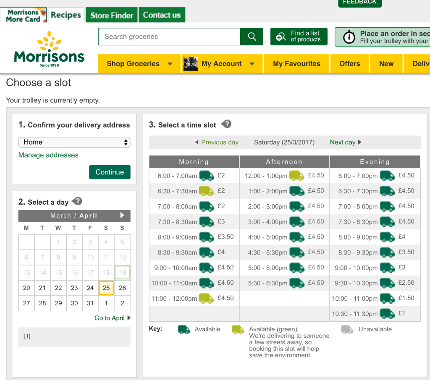Select the 12:00 - 1:00pm van slot
This screenshot has height=380, width=430.
tap(297, 176)
